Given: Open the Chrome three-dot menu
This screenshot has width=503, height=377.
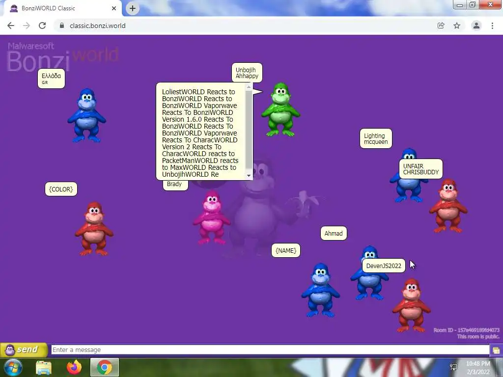Looking at the screenshot, I should coord(492,26).
